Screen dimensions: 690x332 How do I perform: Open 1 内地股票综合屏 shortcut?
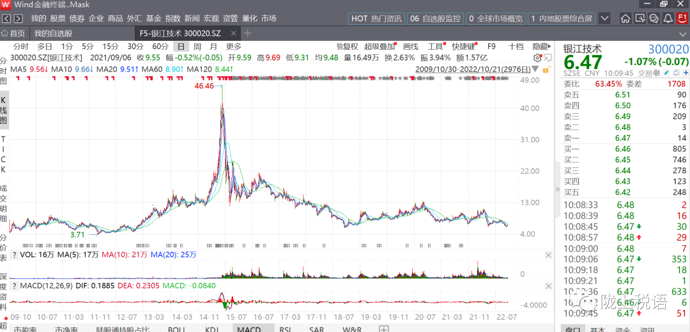click(x=561, y=19)
